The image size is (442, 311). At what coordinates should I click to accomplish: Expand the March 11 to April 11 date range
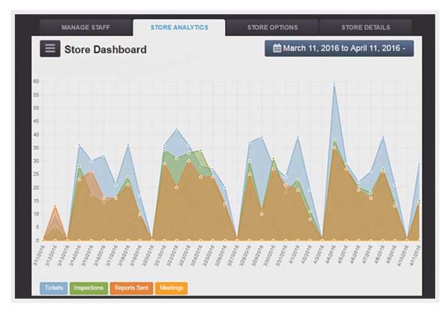coord(339,48)
